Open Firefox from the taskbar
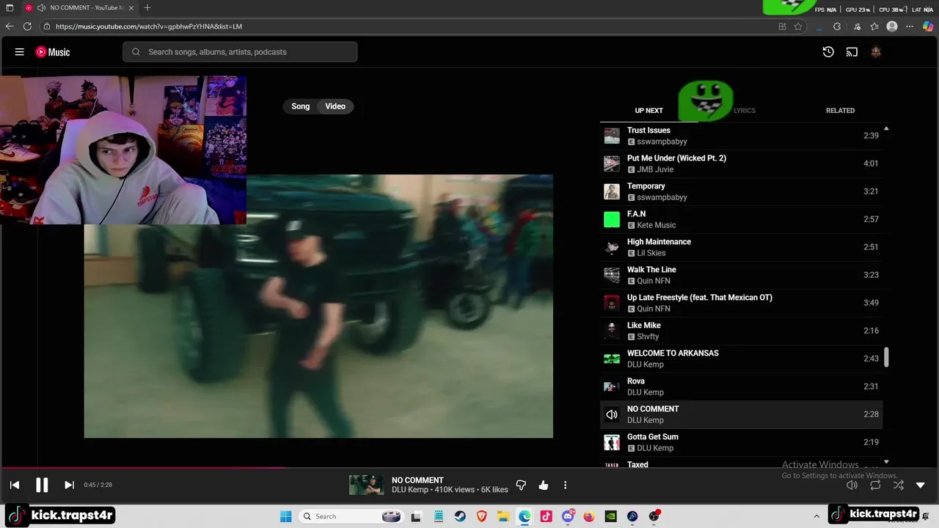 589,516
